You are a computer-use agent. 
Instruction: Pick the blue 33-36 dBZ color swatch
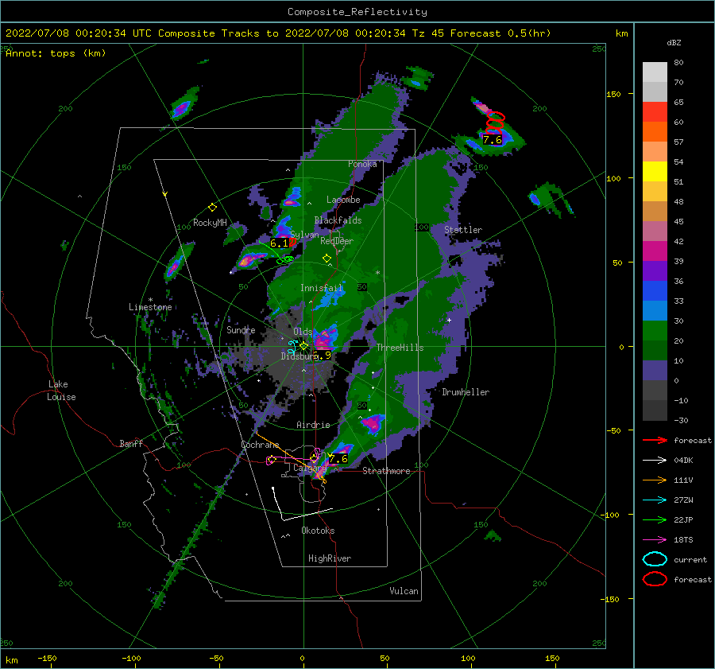655,291
